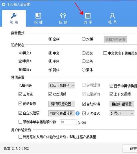137x154 pixels.
Task: Open 词语联想设置 button
Action: click(61, 104)
